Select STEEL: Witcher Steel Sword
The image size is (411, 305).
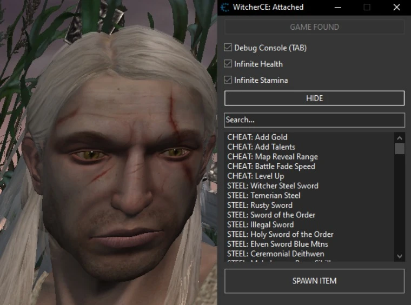coord(273,186)
